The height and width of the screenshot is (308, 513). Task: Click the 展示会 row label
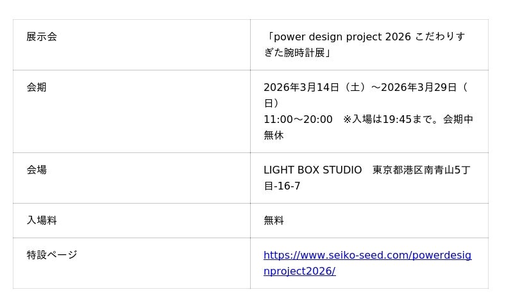pyautogui.click(x=42, y=37)
